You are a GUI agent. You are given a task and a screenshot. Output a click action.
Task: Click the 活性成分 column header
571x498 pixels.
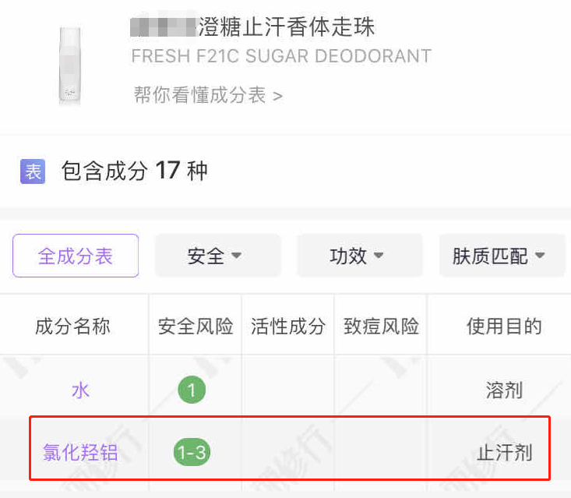pos(288,327)
